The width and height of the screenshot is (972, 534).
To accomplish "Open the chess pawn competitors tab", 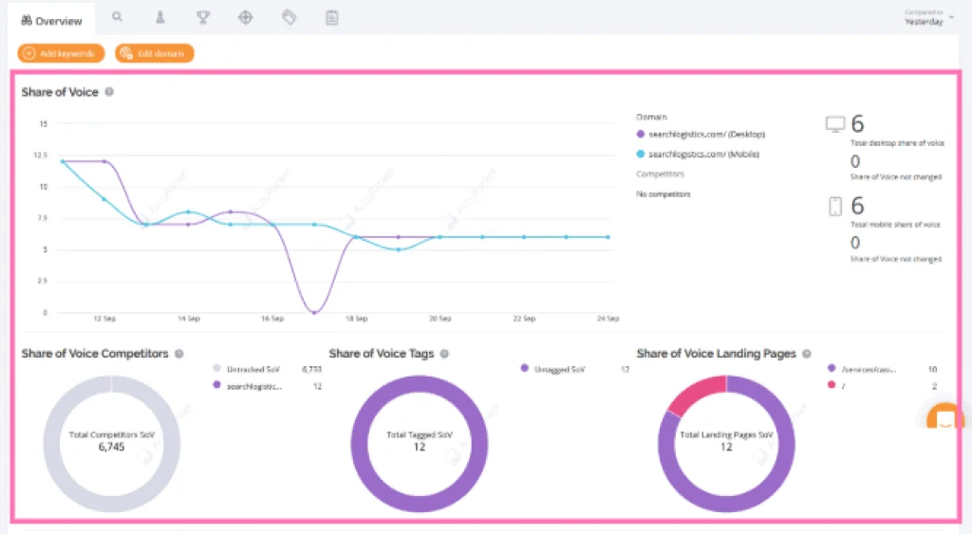I will tap(159, 17).
